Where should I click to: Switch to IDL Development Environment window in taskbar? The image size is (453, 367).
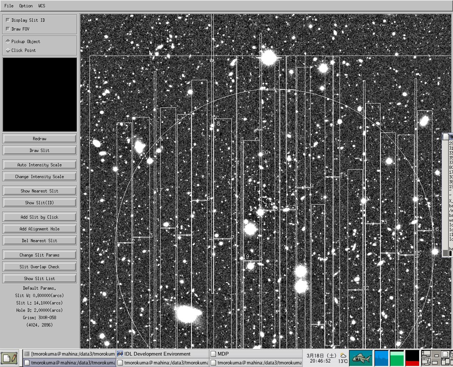(x=162, y=354)
